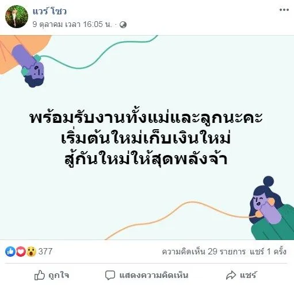Click the แสดงความคิดเห็น comment button
This screenshot has width=294, height=286.
coord(147,275)
